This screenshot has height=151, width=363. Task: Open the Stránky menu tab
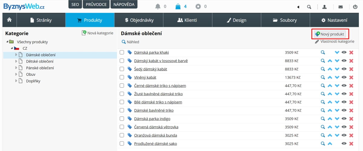pyautogui.click(x=41, y=20)
